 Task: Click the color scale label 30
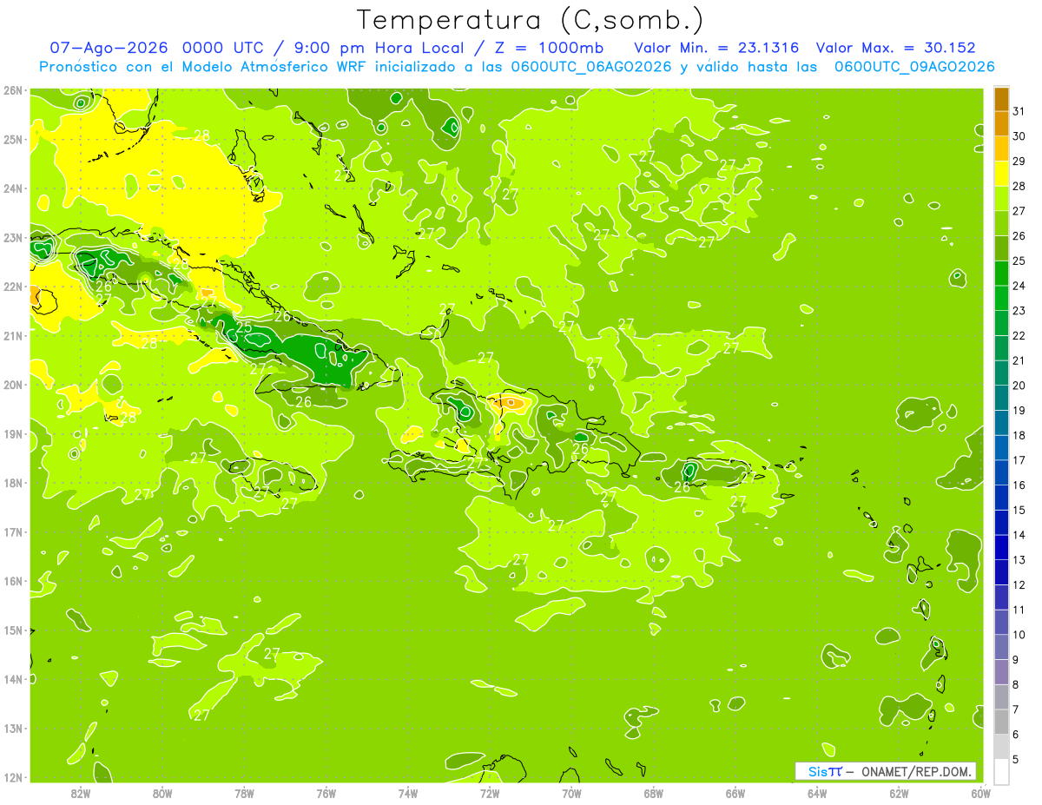pyautogui.click(x=1019, y=135)
